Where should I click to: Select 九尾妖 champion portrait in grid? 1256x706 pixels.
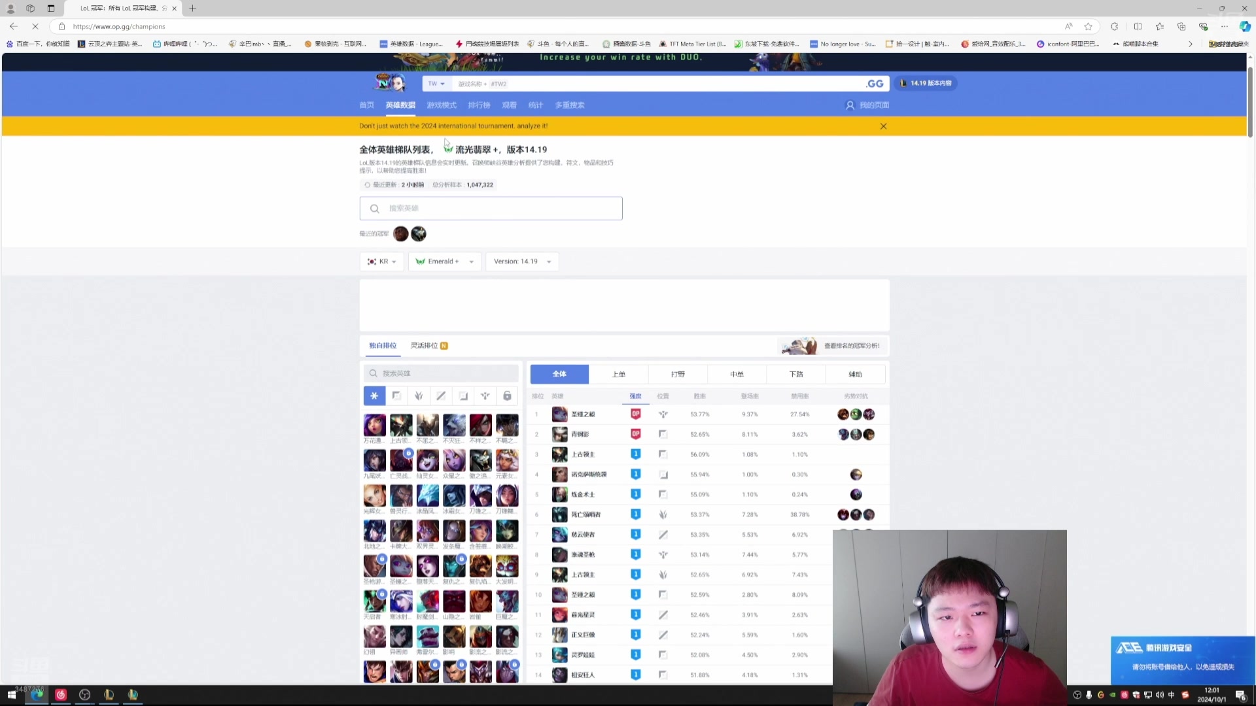pos(375,461)
